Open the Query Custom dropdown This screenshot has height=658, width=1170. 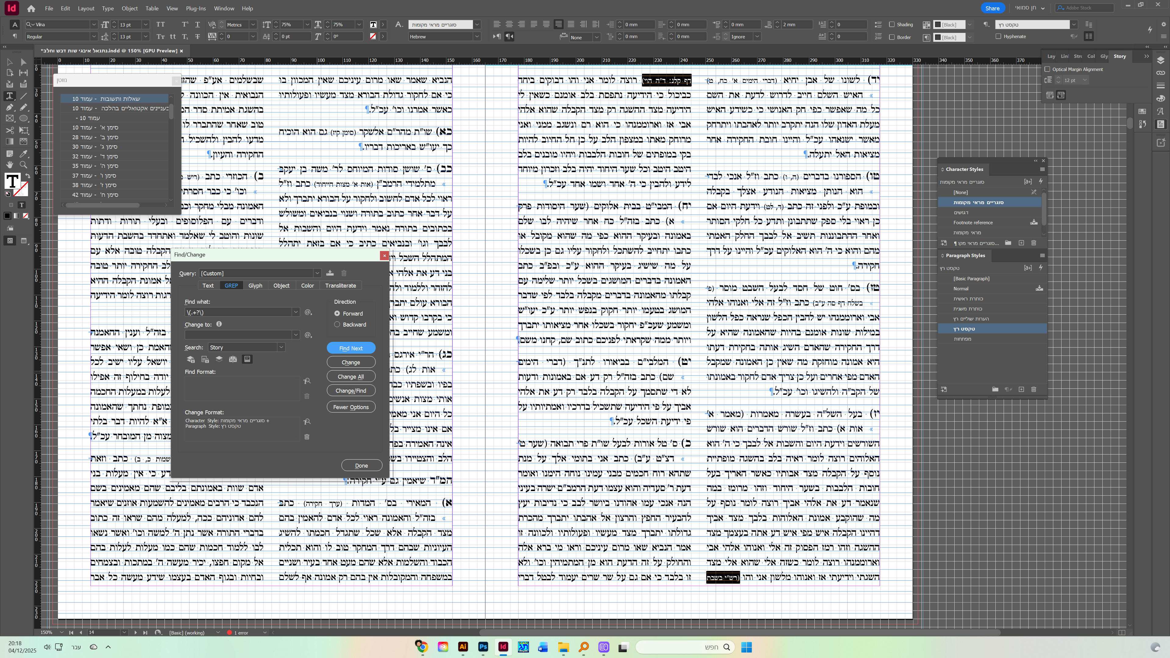[317, 273]
